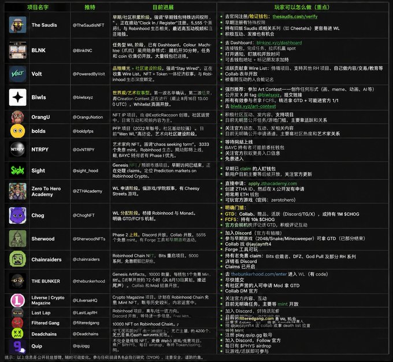Click the Filtered Gang red avatar

click(x=17, y=323)
